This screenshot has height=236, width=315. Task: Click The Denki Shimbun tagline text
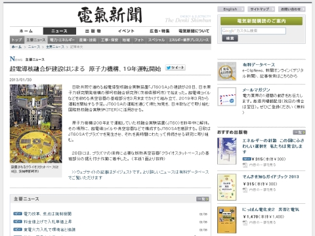point(188,20)
